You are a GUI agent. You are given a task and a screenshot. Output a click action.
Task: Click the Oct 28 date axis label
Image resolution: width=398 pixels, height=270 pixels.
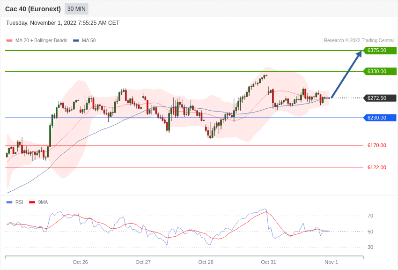click(206, 262)
